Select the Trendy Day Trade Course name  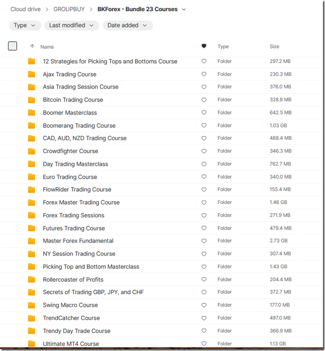pyautogui.click(x=77, y=331)
